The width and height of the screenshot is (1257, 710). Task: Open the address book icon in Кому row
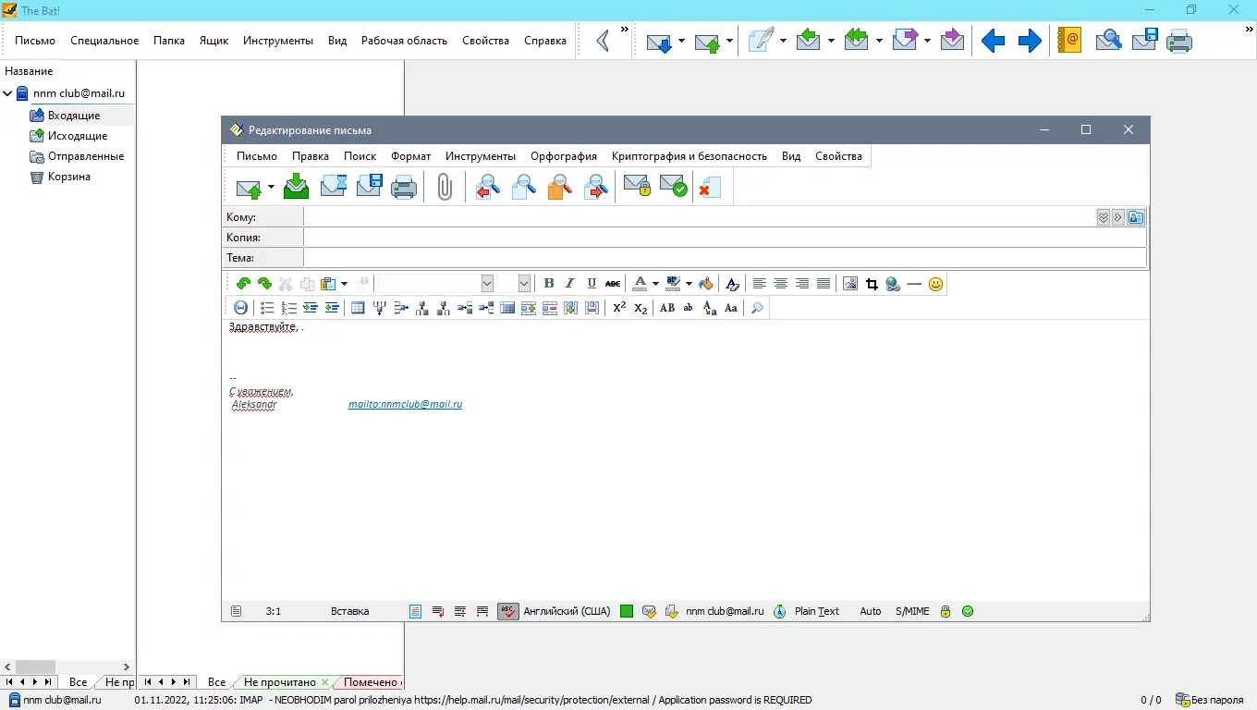[x=1136, y=217]
